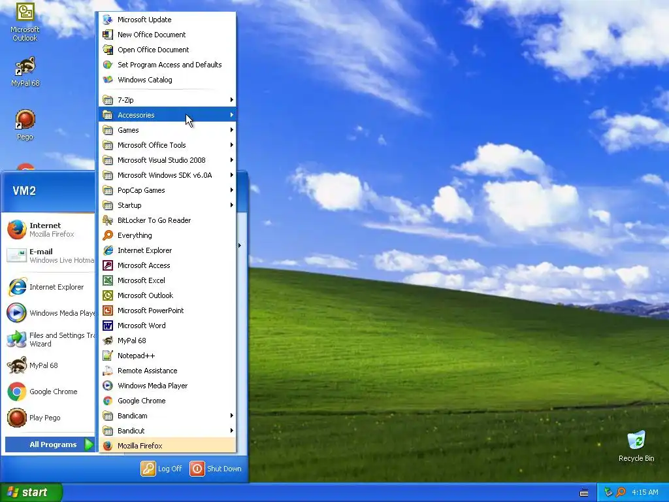The height and width of the screenshot is (502, 669).
Task: Launch Windows Catalog entry
Action: point(167,80)
